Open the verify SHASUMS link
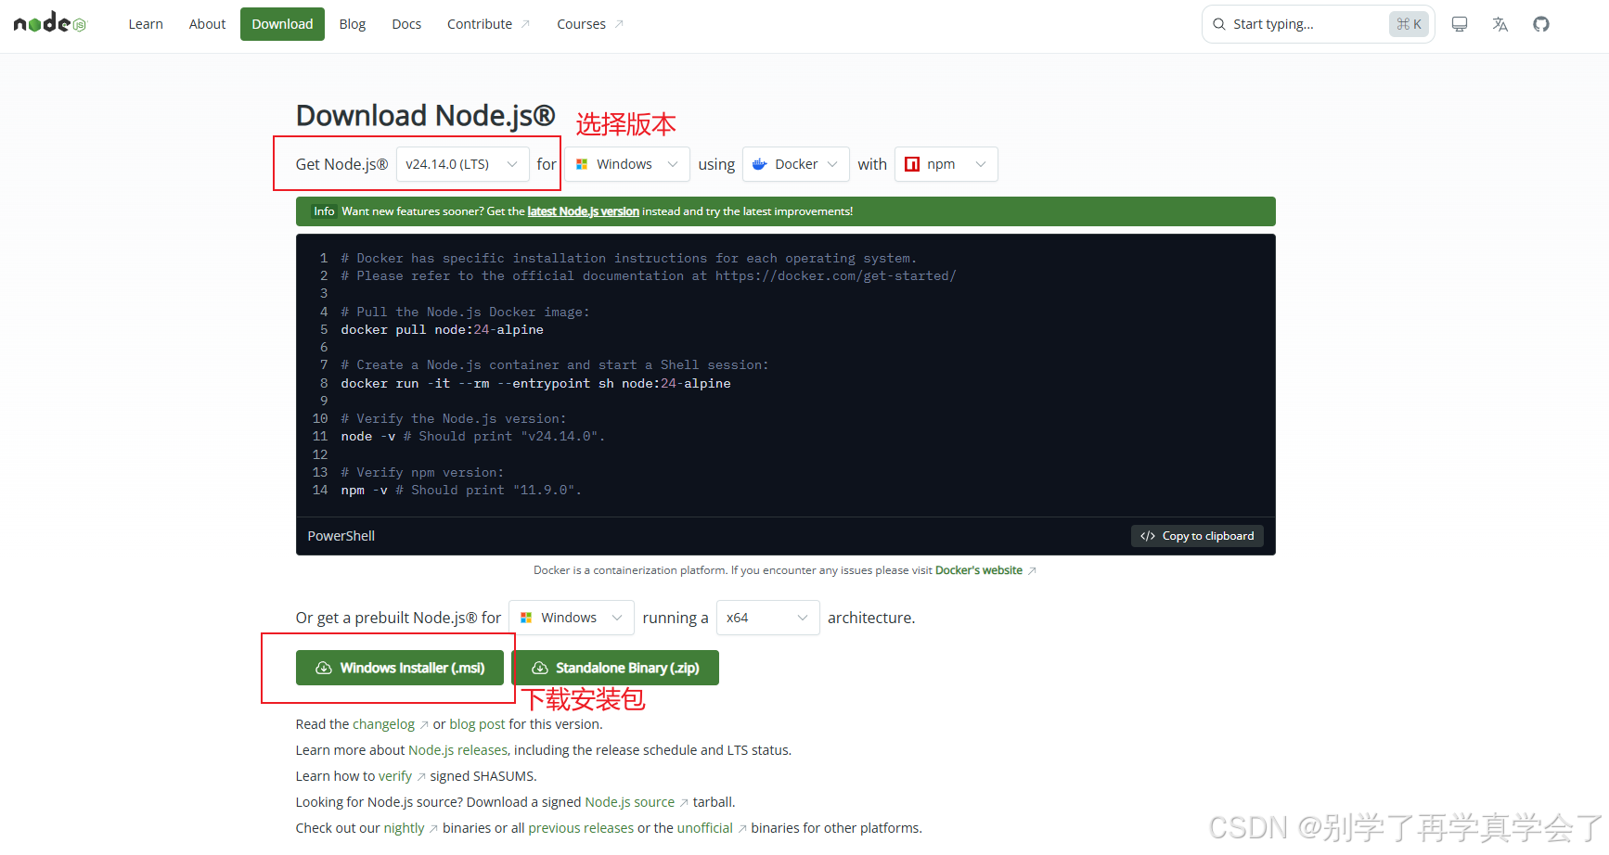Image resolution: width=1609 pixels, height=855 pixels. click(x=395, y=776)
